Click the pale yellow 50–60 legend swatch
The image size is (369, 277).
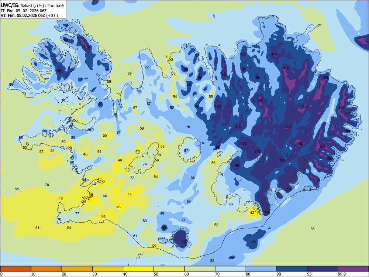point(169,269)
